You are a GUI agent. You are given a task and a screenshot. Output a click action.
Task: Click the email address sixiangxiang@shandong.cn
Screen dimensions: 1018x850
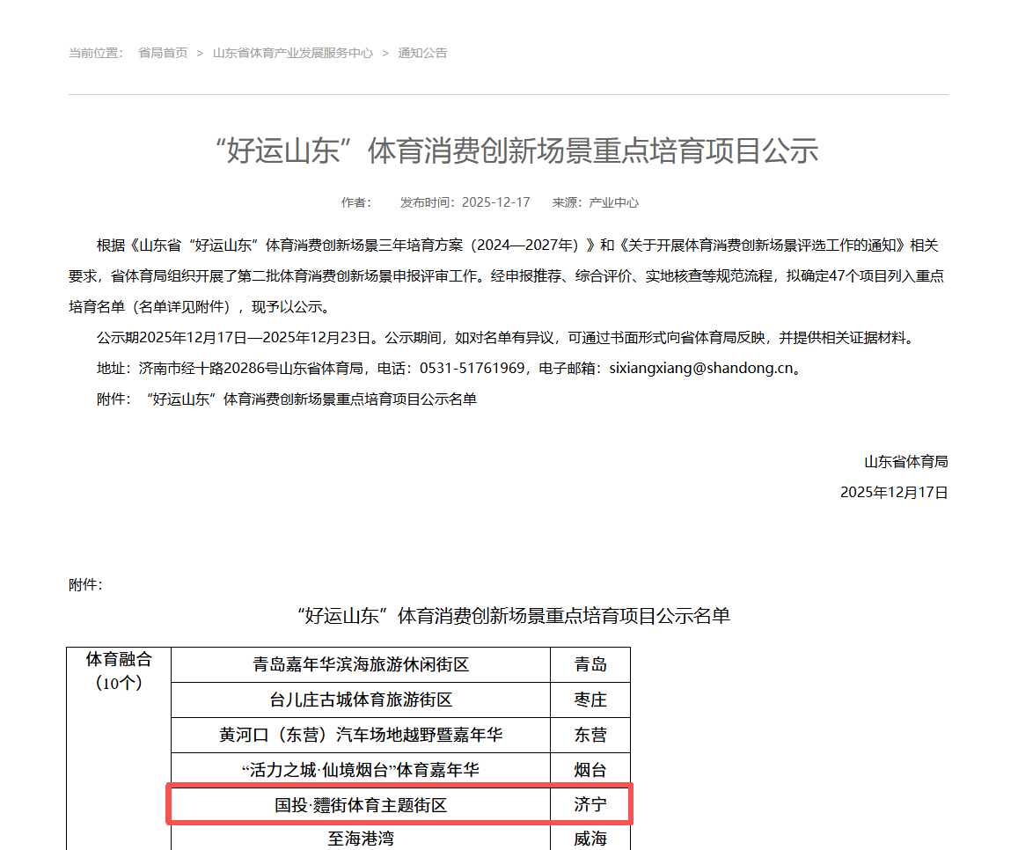tap(701, 369)
